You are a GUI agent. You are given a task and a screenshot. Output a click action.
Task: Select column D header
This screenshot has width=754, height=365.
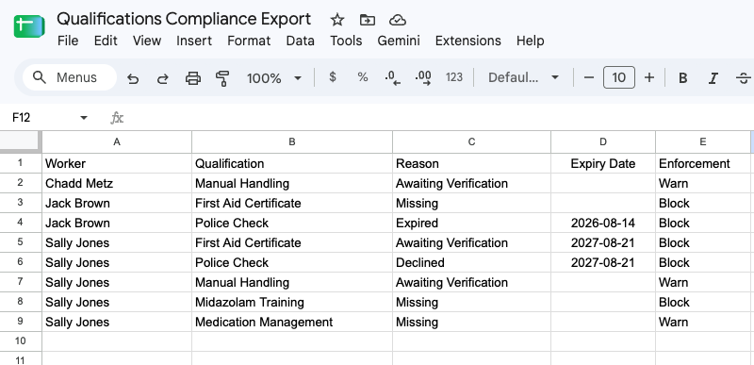pos(603,141)
